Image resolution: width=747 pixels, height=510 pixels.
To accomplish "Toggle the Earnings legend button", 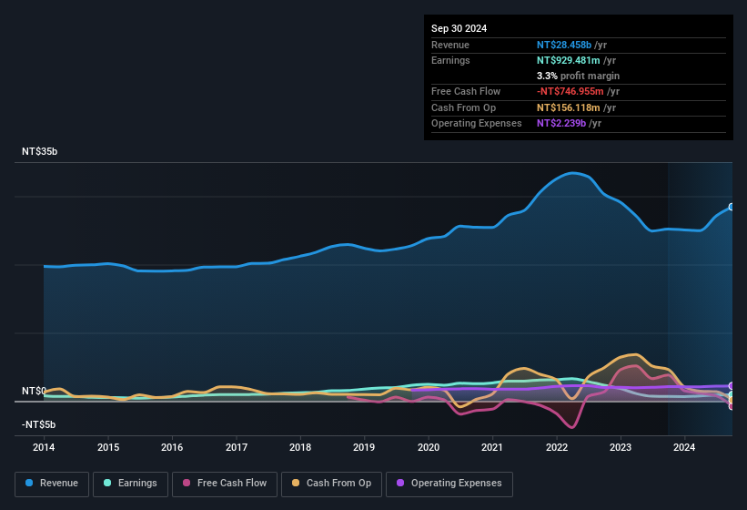I will (x=130, y=484).
